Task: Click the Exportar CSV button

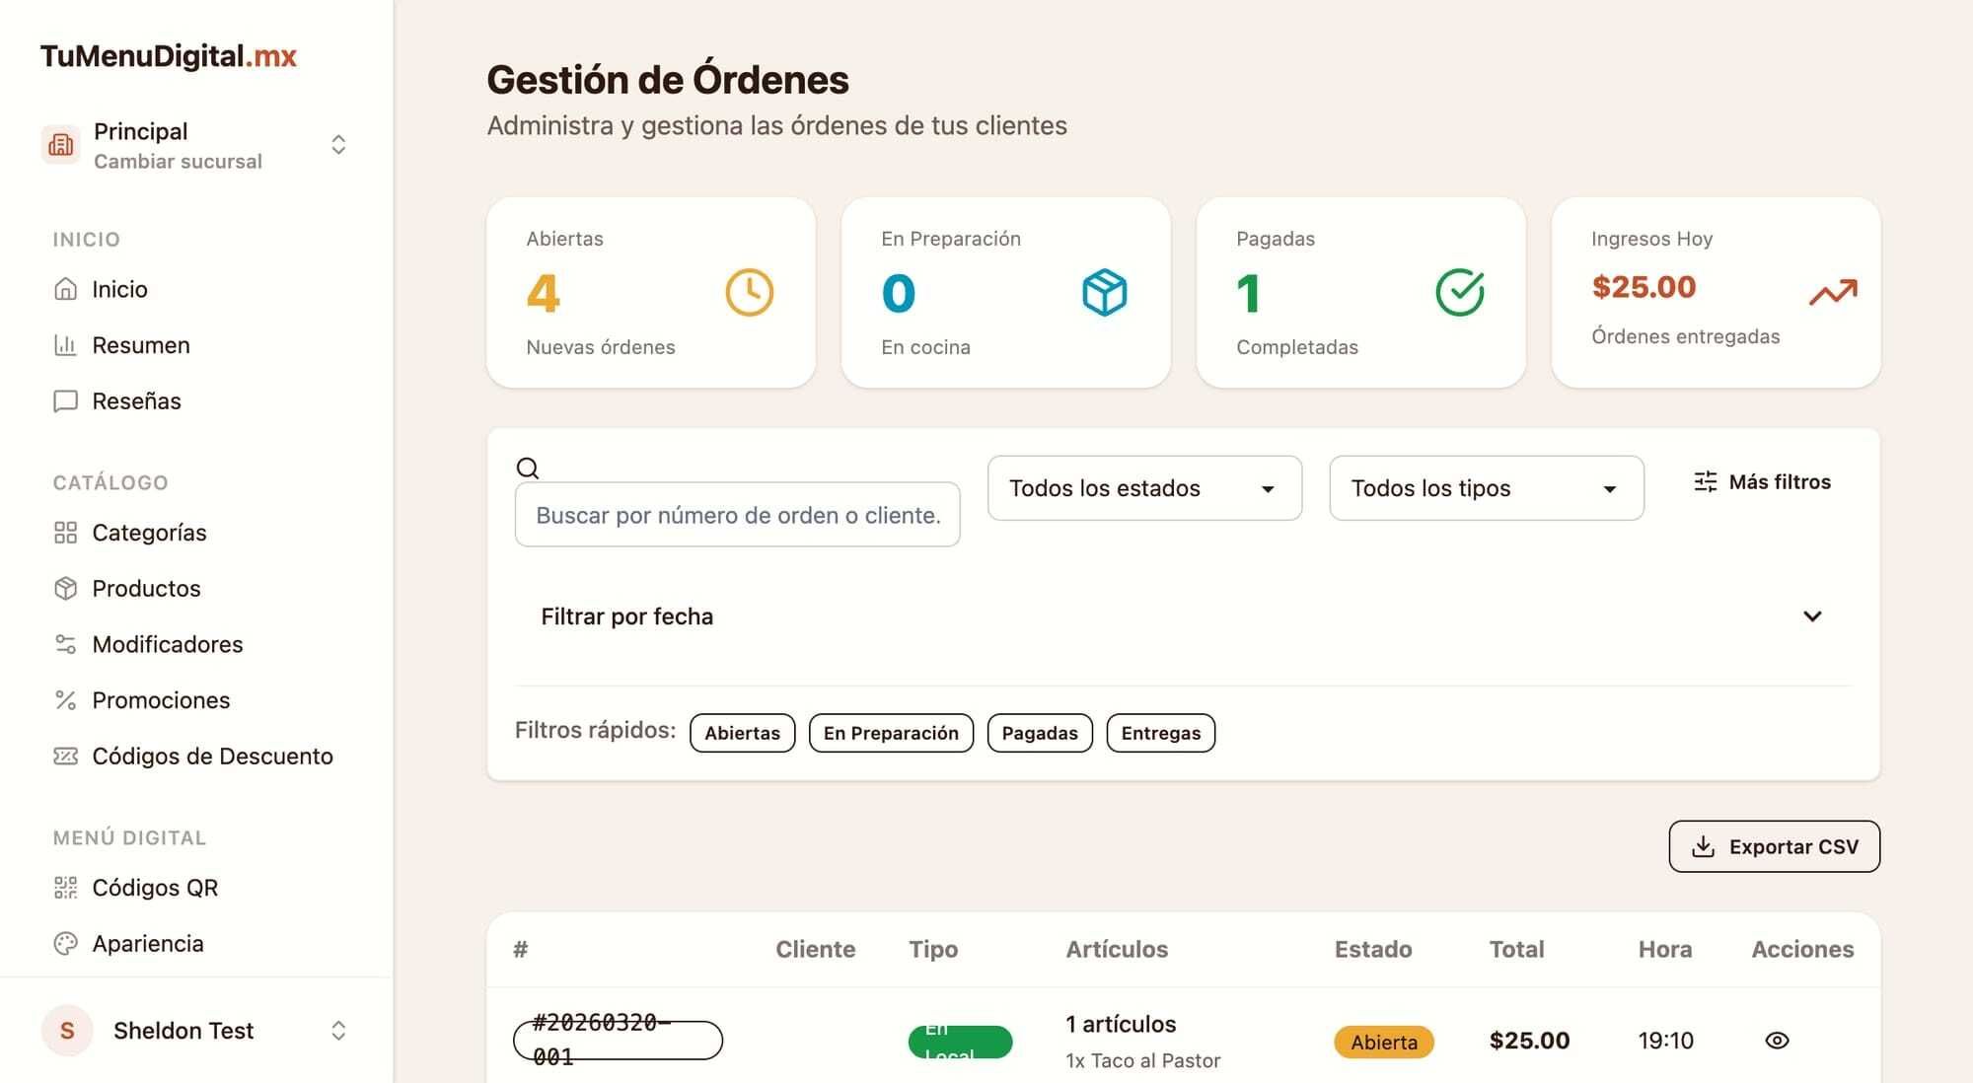Action: (1773, 846)
